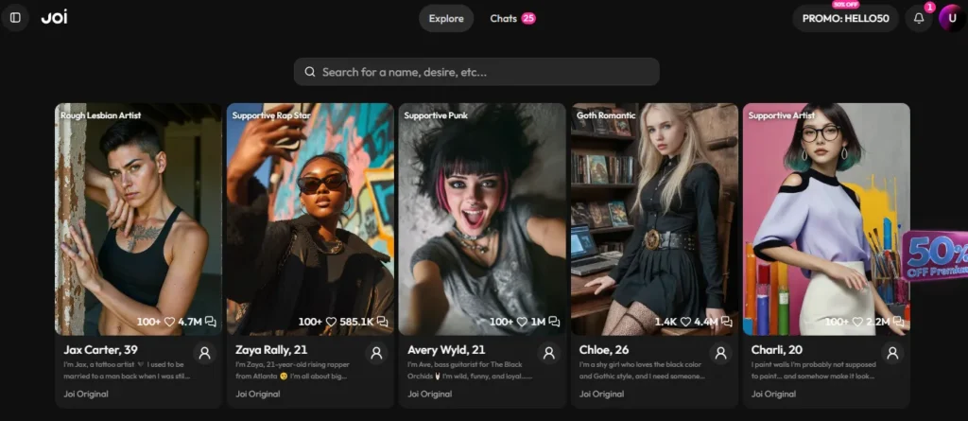This screenshot has width=968, height=421.
Task: View Jax Carter's profile icon
Action: tap(205, 353)
